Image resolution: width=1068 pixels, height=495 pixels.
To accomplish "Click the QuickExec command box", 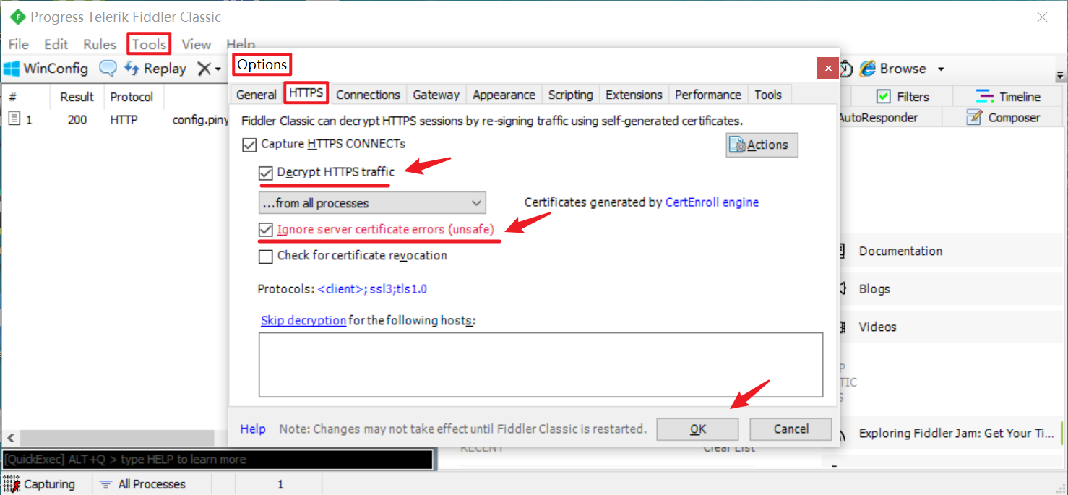I will (x=218, y=460).
